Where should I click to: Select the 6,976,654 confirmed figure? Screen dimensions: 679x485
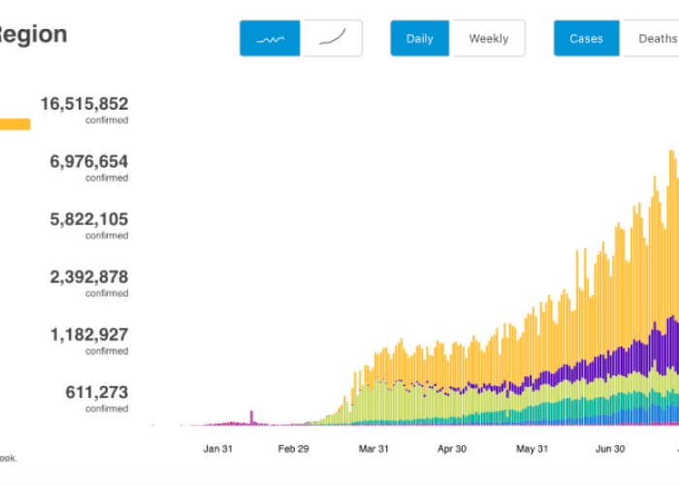[89, 162]
